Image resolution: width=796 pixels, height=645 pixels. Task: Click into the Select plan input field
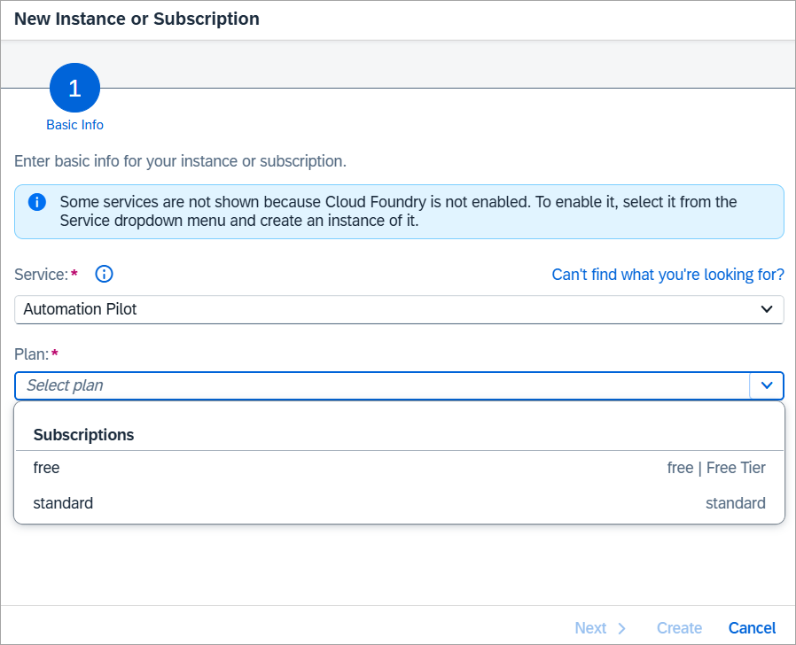coord(382,385)
